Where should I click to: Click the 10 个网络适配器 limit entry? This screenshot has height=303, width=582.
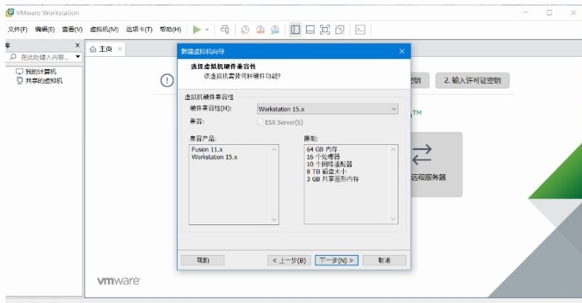[329, 164]
